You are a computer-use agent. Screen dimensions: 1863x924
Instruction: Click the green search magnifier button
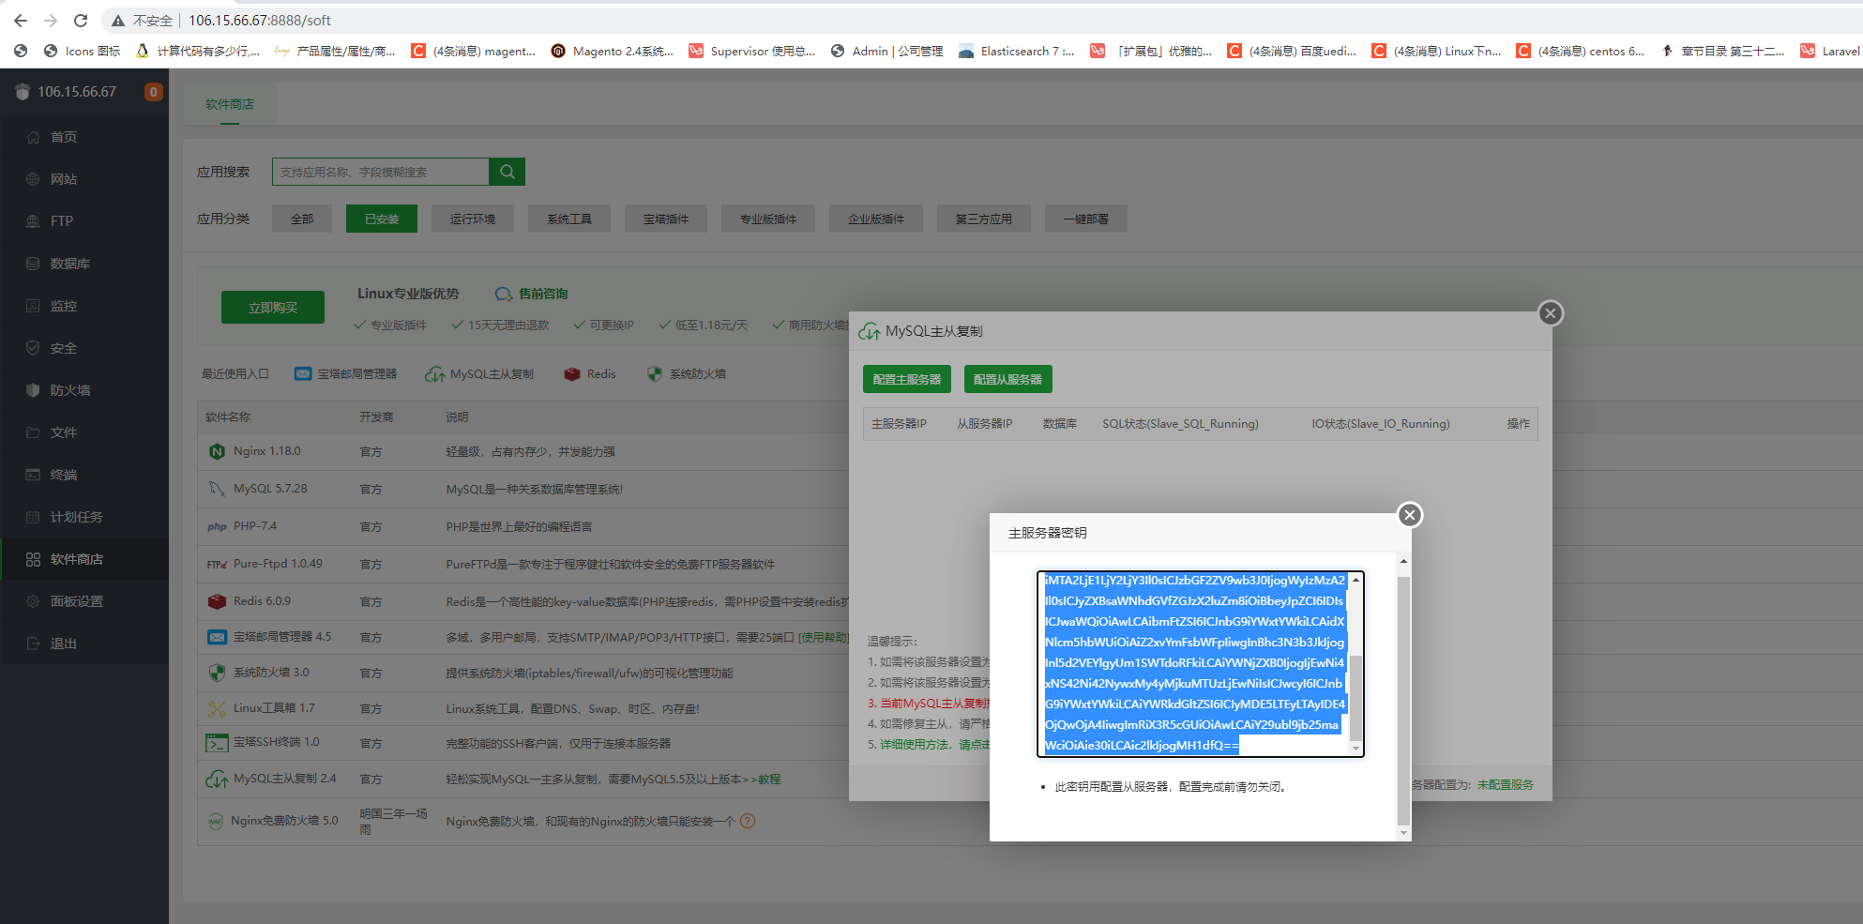(x=507, y=172)
